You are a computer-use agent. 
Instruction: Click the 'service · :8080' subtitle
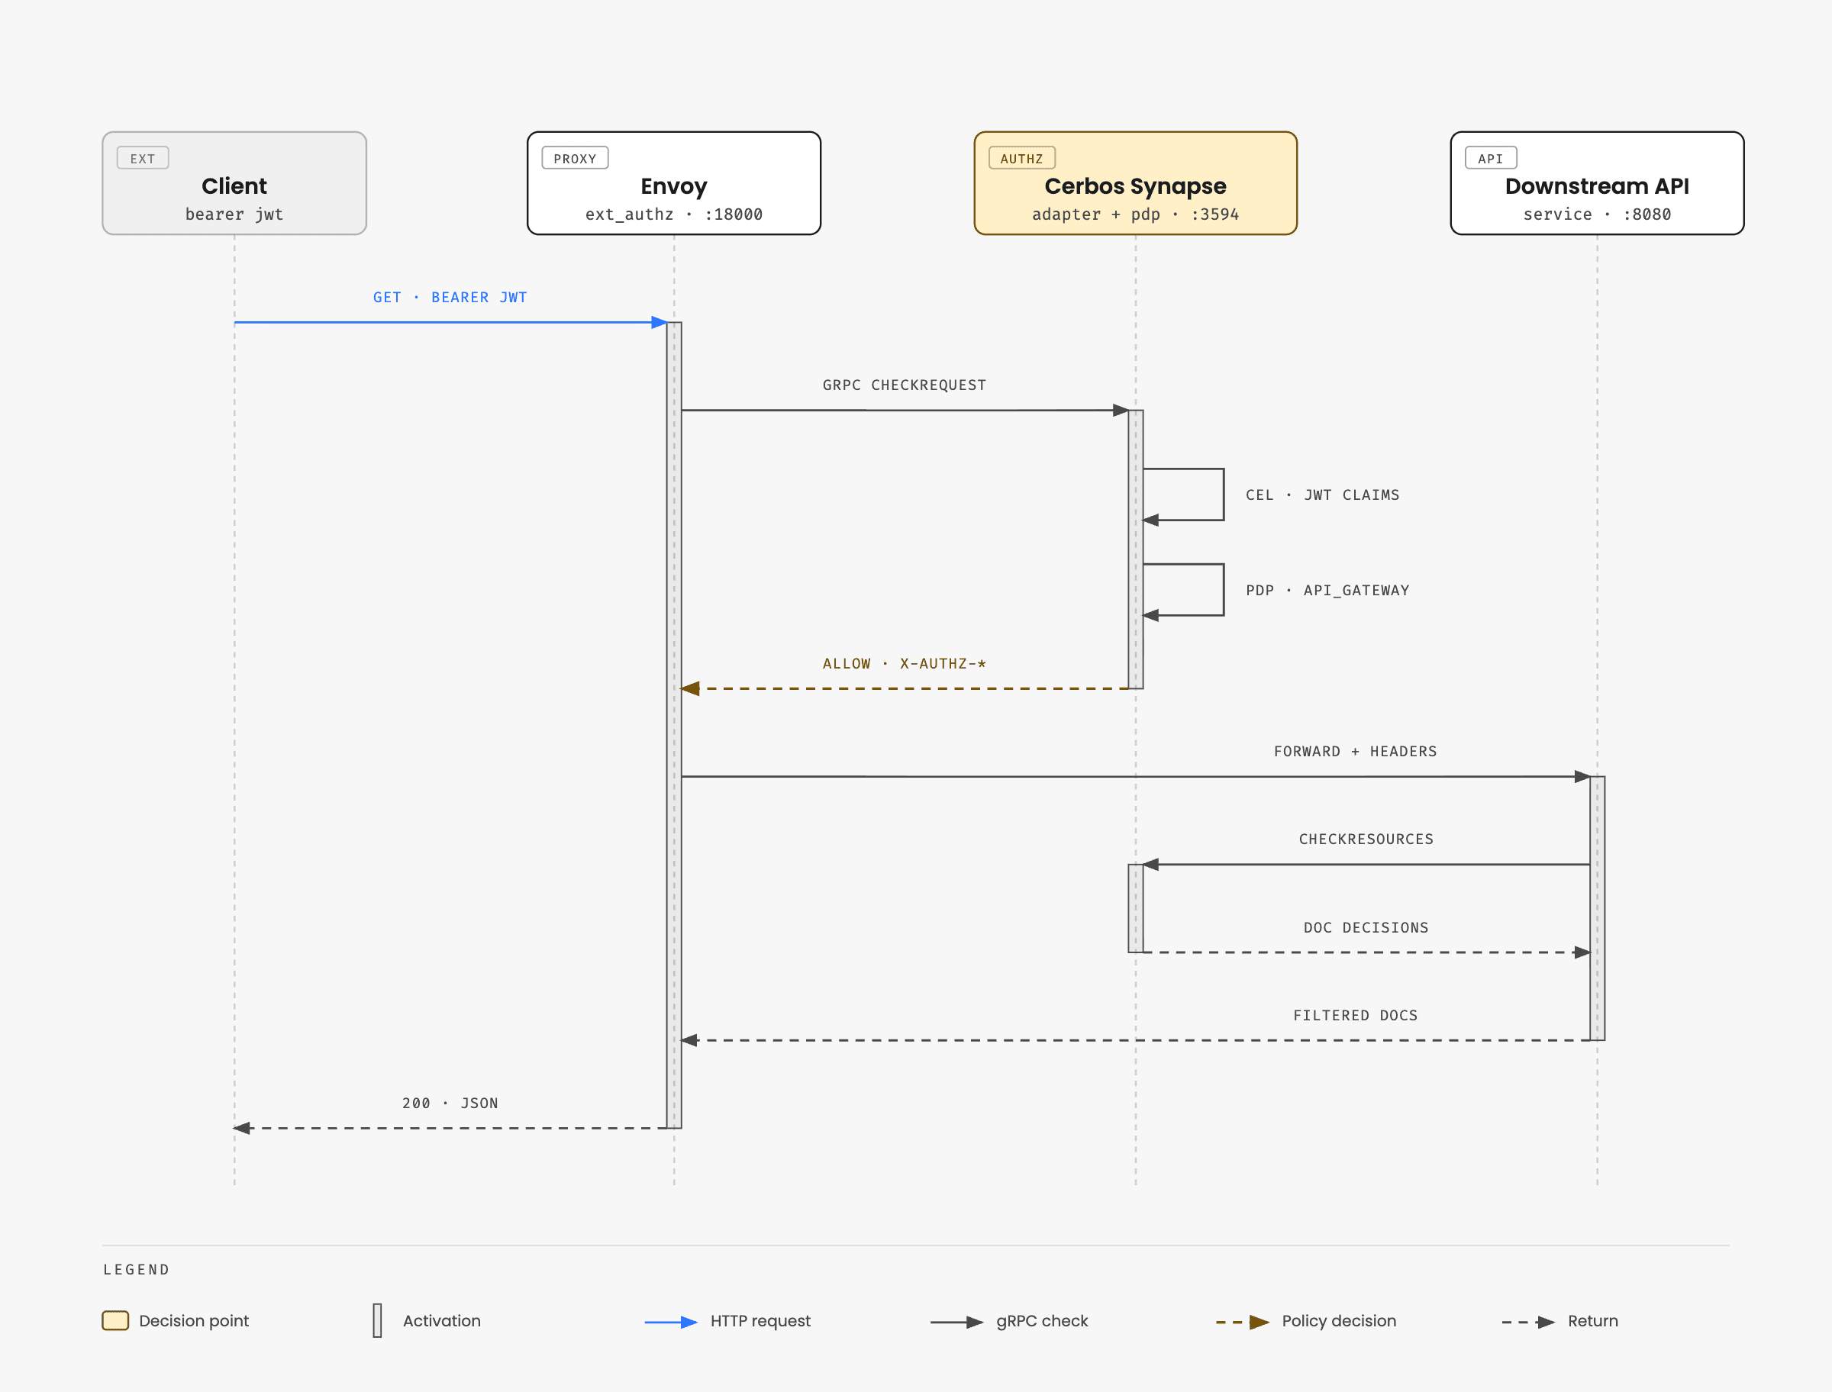(1597, 214)
